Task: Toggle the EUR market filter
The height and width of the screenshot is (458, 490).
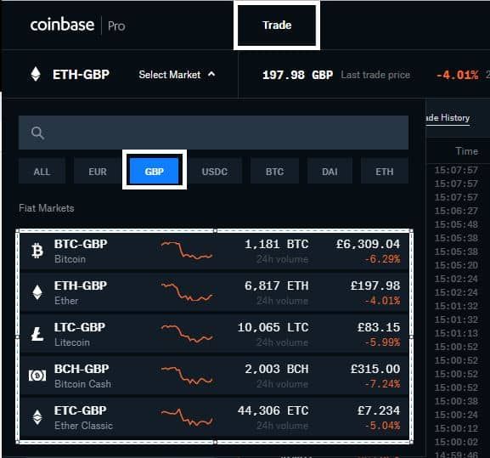Action: (98, 172)
